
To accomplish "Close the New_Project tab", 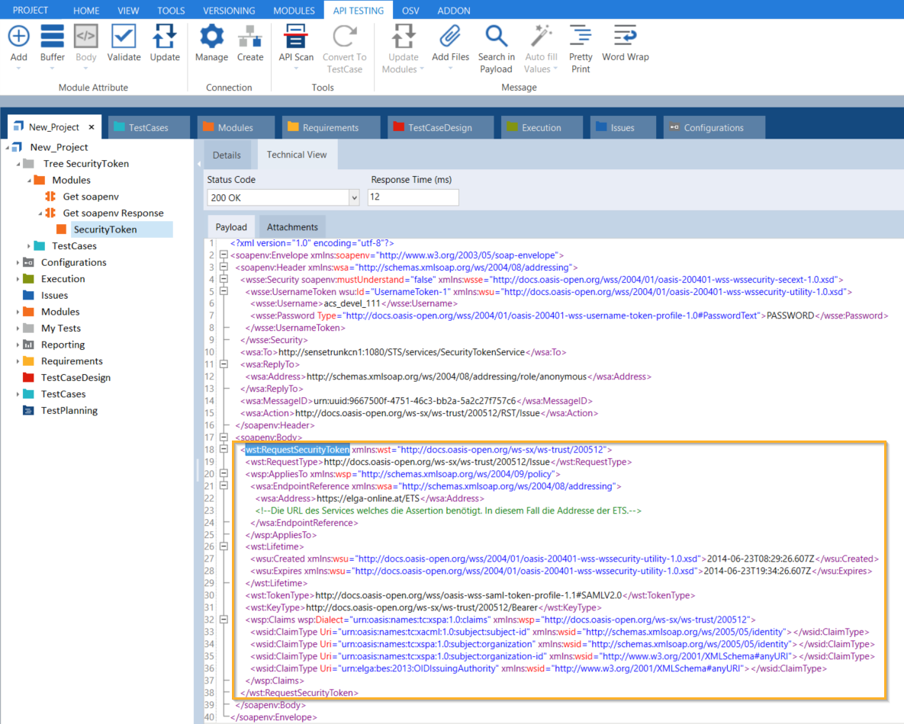I will [92, 127].
